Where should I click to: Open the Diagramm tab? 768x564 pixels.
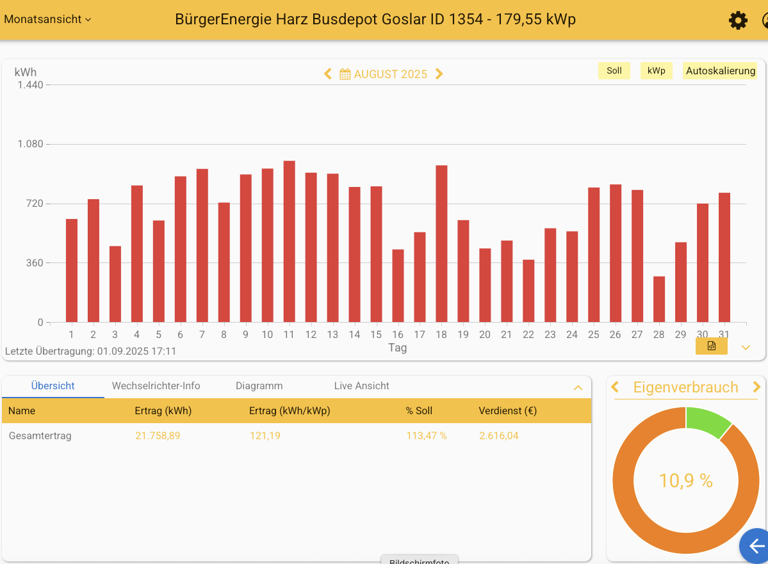click(x=259, y=386)
